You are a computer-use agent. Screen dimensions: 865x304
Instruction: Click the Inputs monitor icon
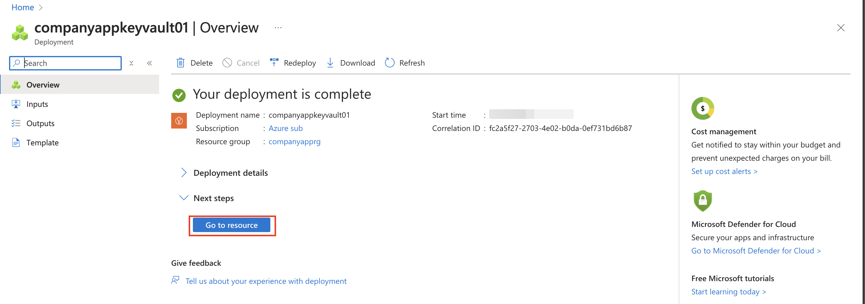[16, 104]
